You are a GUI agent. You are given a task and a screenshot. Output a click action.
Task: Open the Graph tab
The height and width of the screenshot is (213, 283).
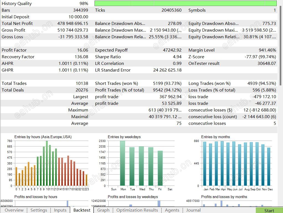click(103, 210)
